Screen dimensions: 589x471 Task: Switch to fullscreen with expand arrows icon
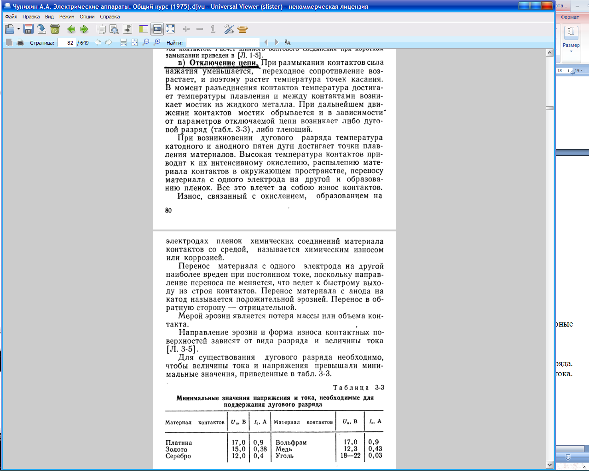coord(170,29)
